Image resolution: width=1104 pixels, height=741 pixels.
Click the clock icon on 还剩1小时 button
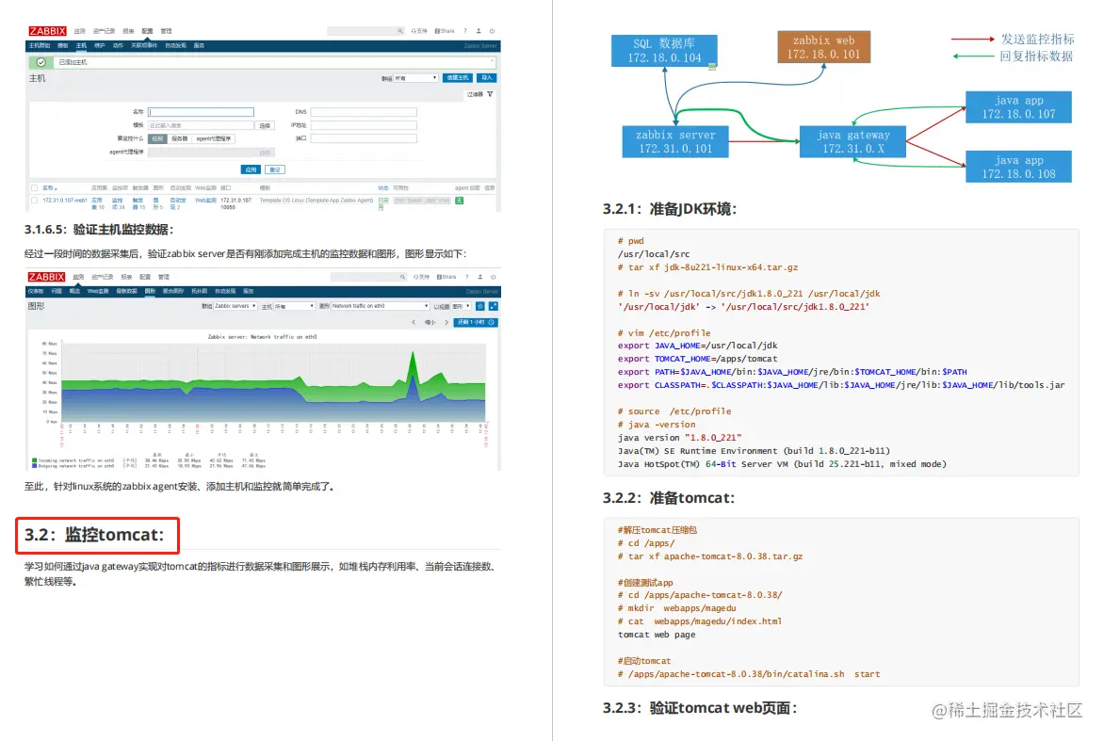(x=490, y=322)
